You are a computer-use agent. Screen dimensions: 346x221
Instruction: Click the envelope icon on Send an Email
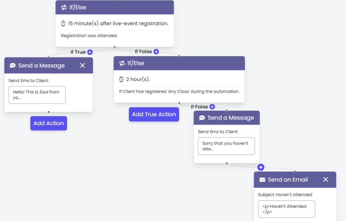pyautogui.click(x=262, y=180)
